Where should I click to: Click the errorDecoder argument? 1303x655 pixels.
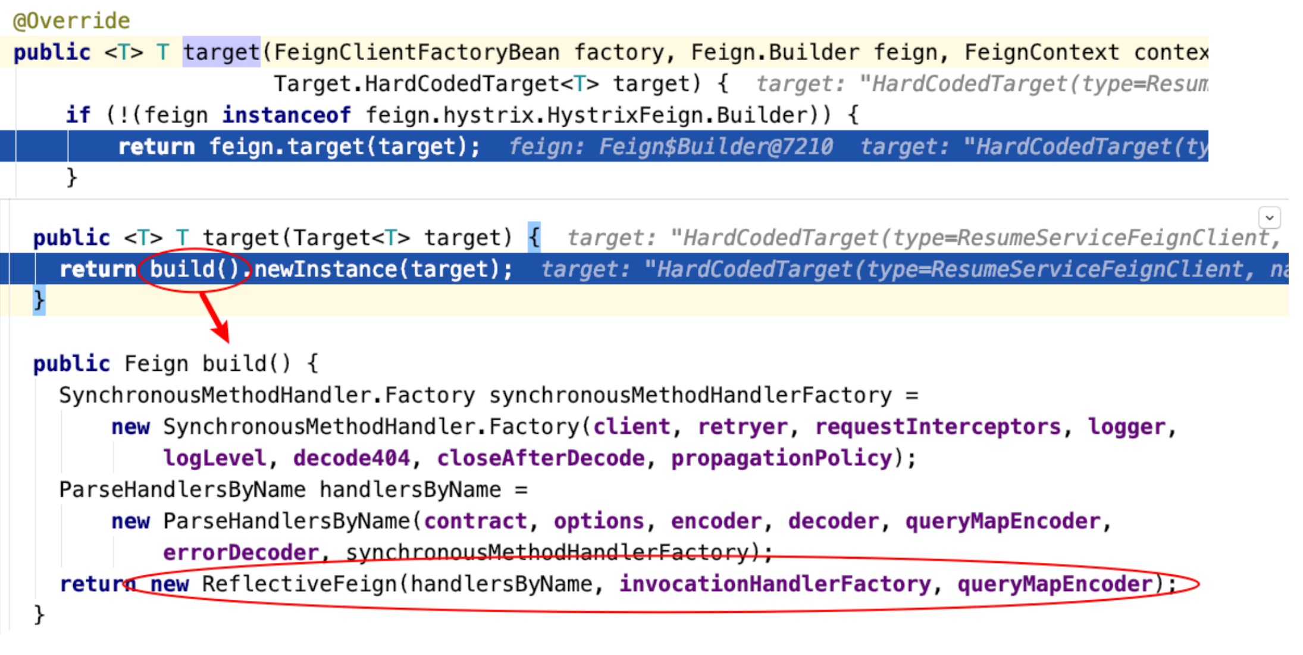pyautogui.click(x=241, y=553)
